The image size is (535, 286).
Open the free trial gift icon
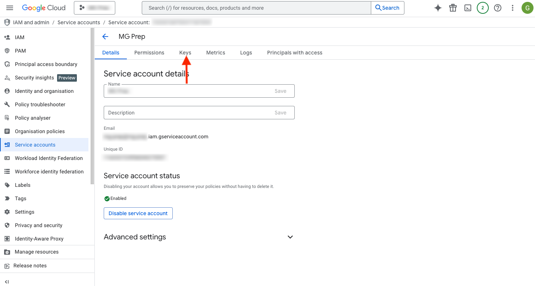pyautogui.click(x=453, y=8)
